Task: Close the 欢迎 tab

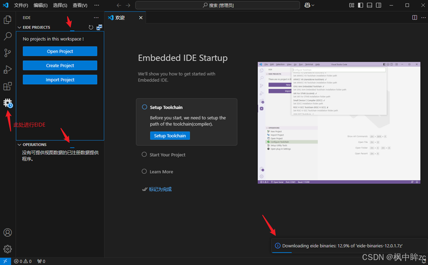Action: (141, 18)
